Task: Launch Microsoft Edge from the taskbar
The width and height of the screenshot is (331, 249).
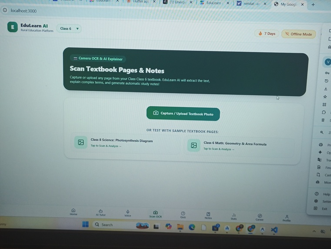Action: click(x=192, y=227)
